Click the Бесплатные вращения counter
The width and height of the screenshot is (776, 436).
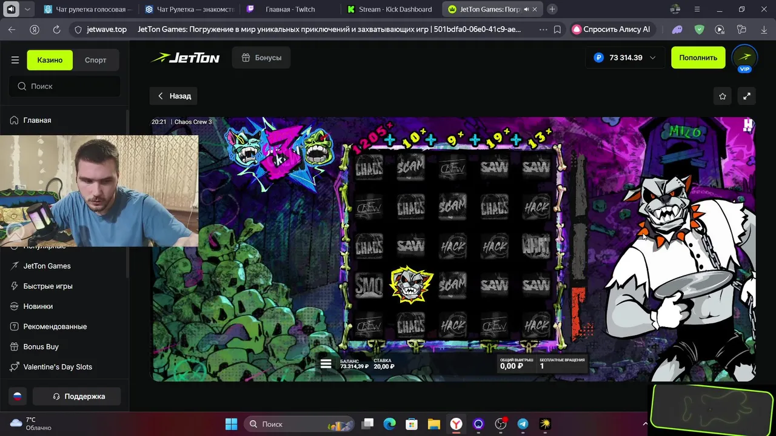[562, 363]
